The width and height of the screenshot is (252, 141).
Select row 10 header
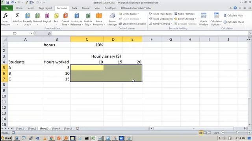point(4,96)
